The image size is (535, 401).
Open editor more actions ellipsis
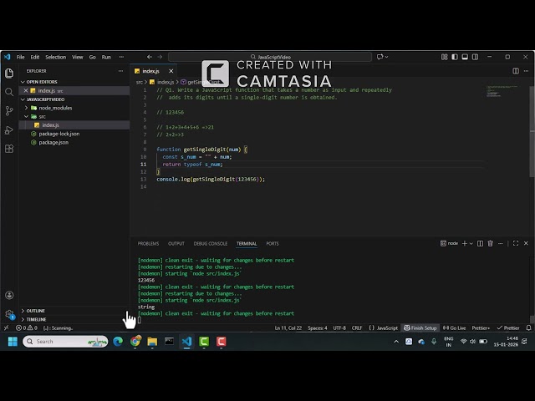point(526,71)
